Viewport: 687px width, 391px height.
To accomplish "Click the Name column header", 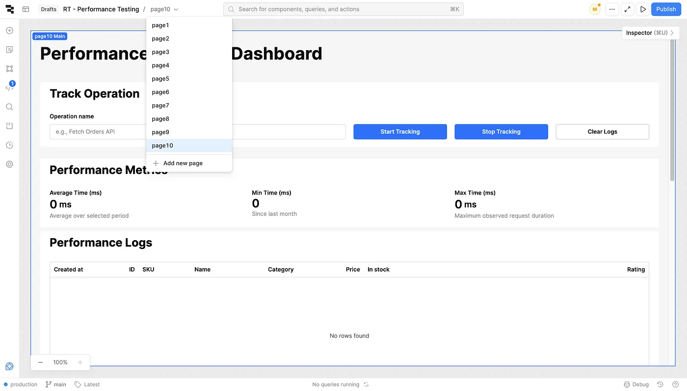I will click(x=203, y=270).
